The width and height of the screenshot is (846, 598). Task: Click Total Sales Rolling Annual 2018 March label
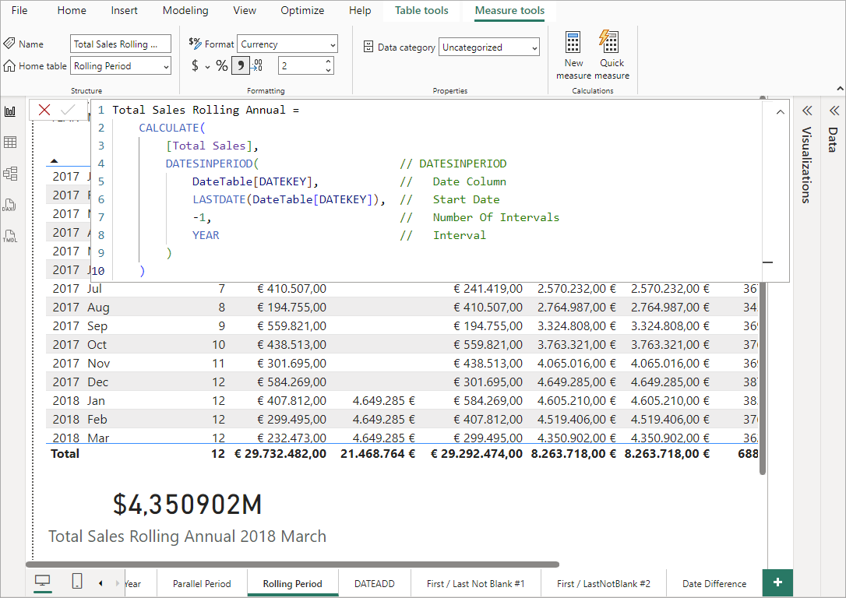coord(187,536)
